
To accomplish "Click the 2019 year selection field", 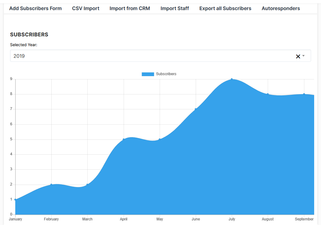I will (160, 56).
